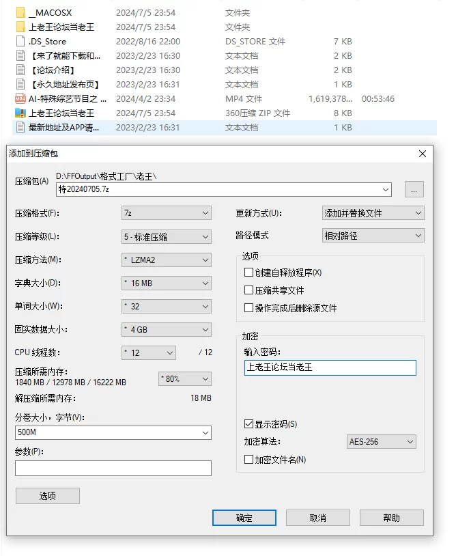This screenshot has width=456, height=556.
Task: Click the 【论坛介绍】 text document icon
Action: tap(20, 70)
